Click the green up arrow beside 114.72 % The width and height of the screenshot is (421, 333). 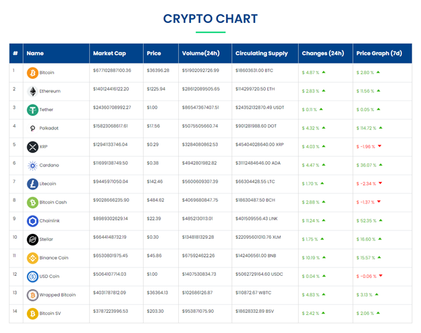381,127
